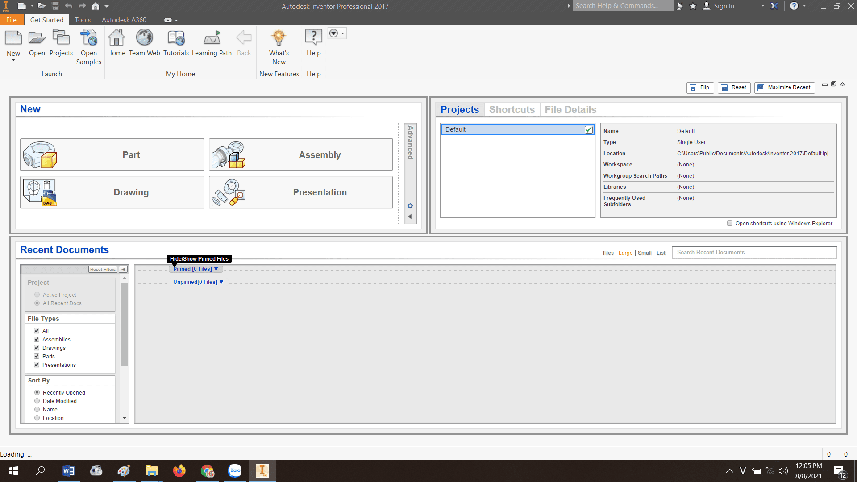Create a new Presentation file
857x482 pixels.
pyautogui.click(x=301, y=192)
